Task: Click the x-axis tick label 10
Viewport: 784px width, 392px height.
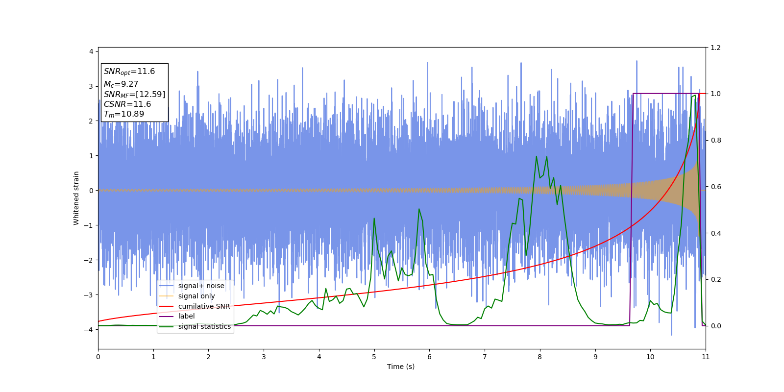Action: point(650,357)
